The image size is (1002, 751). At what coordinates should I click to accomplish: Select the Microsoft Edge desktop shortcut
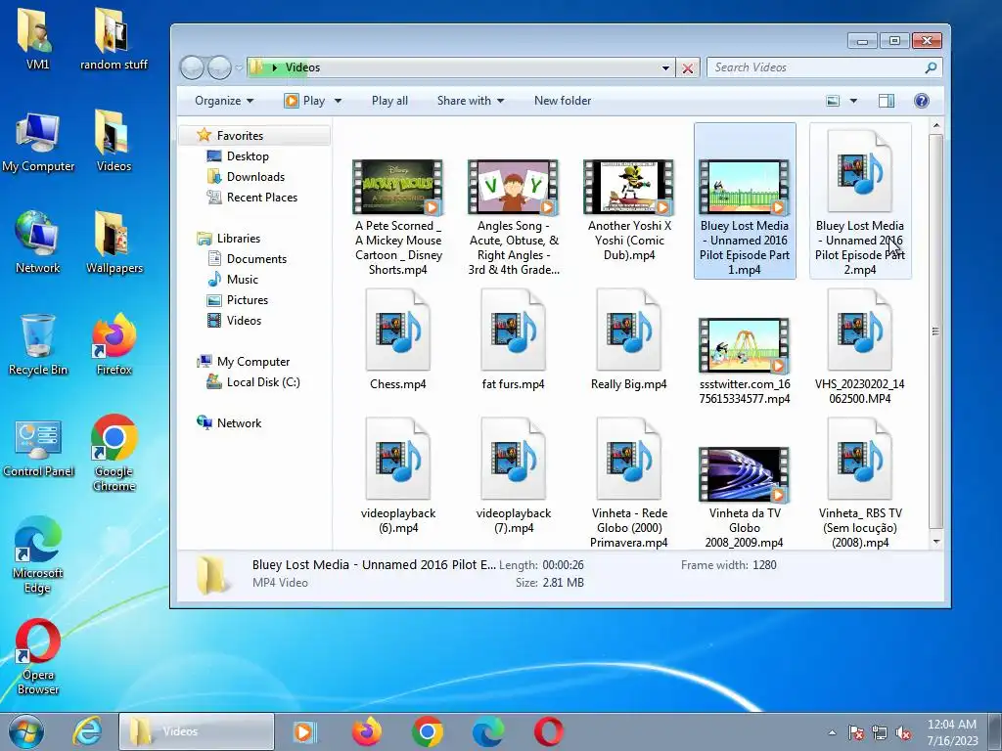37,554
